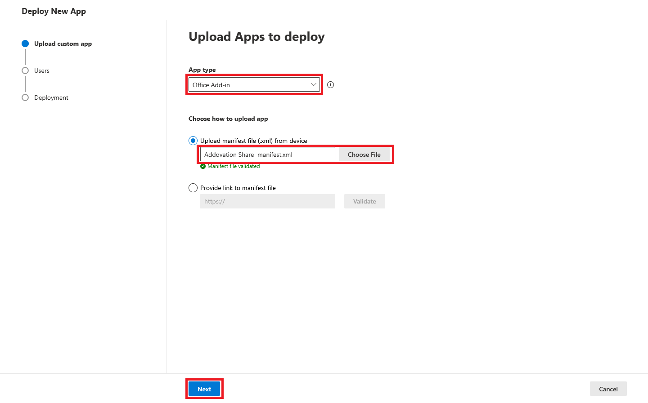648x403 pixels.
Task: Focus the https:// manifest link field
Action: (267, 201)
